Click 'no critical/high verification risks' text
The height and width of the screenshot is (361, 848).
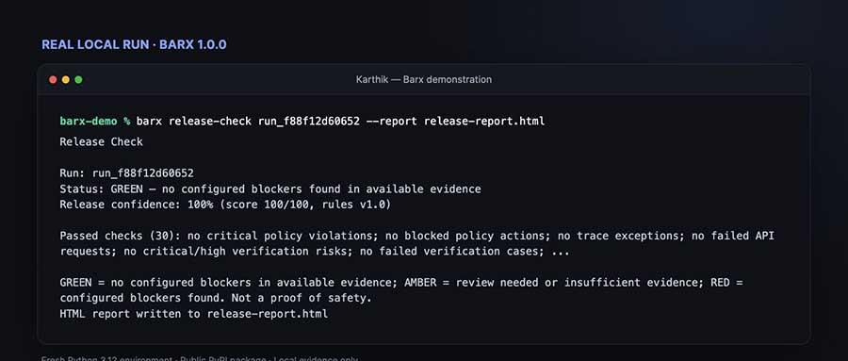[236, 251]
